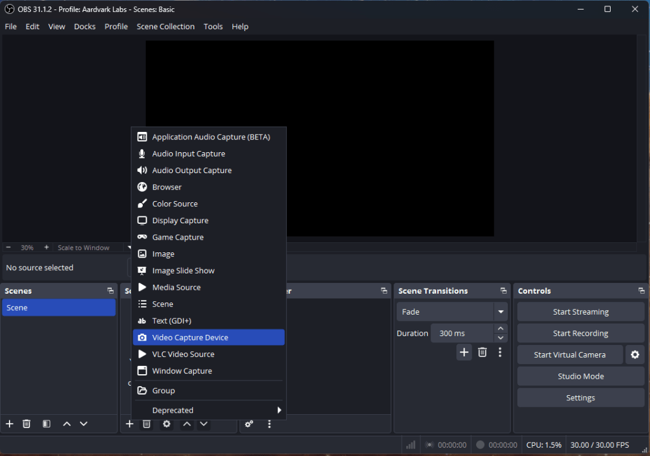
Task: Open the Scene Collection menu
Action: [x=165, y=27]
